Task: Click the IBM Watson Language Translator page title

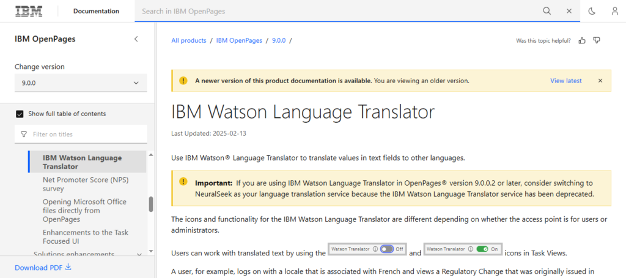Action: tap(303, 112)
